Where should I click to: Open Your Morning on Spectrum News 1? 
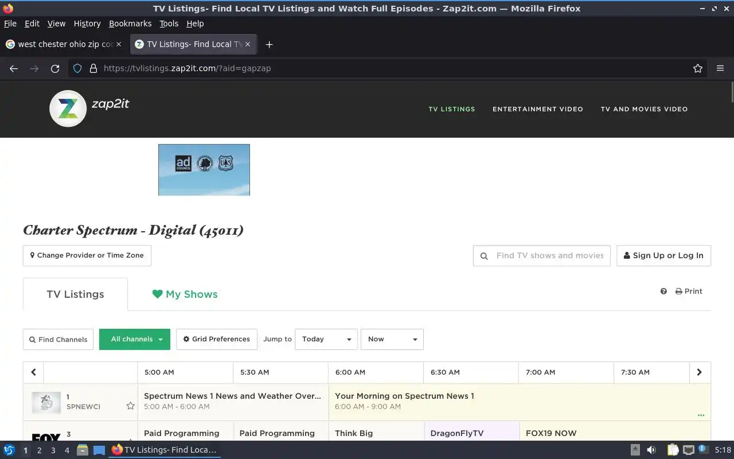(x=520, y=401)
